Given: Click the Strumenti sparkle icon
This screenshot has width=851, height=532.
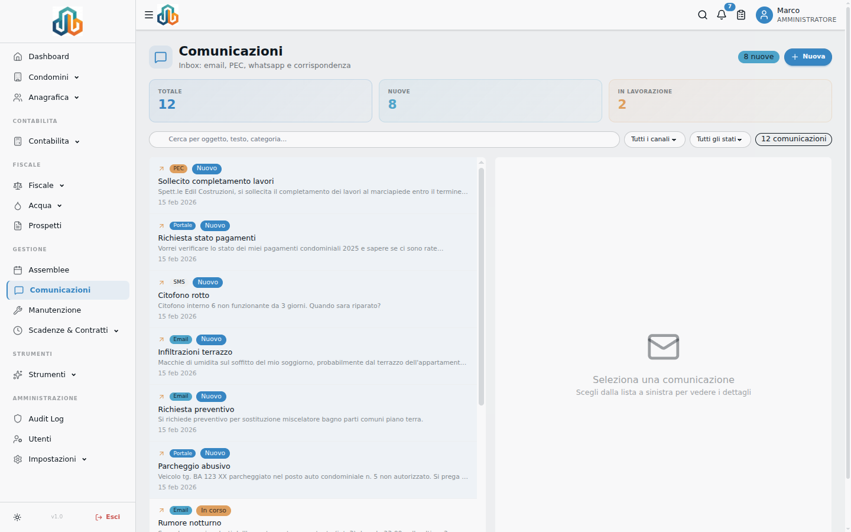Looking at the screenshot, I should (x=18, y=375).
